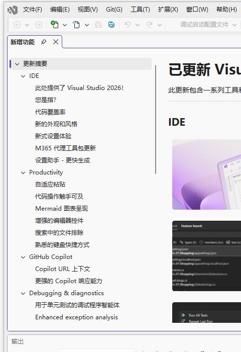The height and width of the screenshot is (352, 241).
Task: Click the new project icon
Action: [x=55, y=24]
